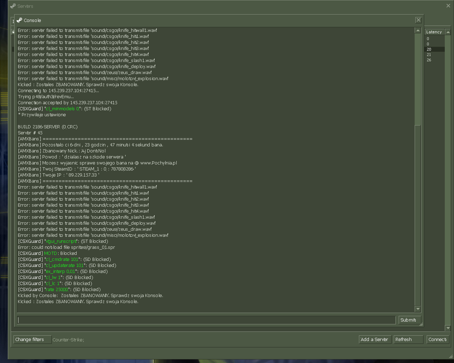Click the 'rate 25000' blocked line
454x363 pixels.
tap(59, 290)
